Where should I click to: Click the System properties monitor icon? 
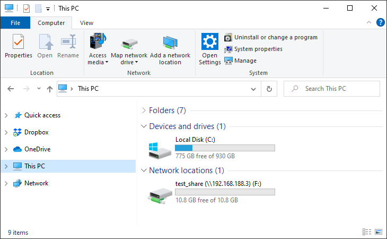tap(228, 49)
